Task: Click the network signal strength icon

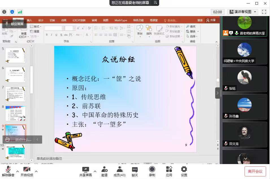Action: tap(20, 12)
